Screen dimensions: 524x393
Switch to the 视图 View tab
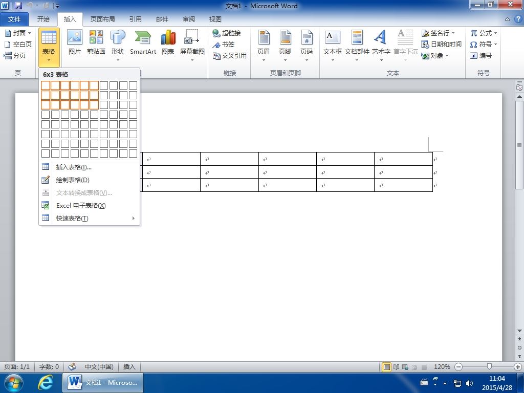215,19
